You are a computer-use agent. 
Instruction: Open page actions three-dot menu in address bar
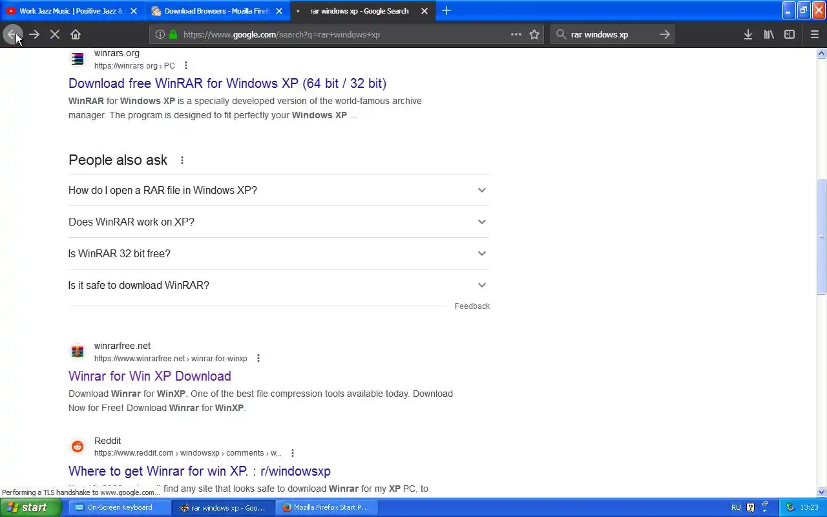tap(516, 34)
